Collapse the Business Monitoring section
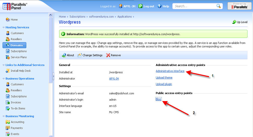 (x=4, y=116)
